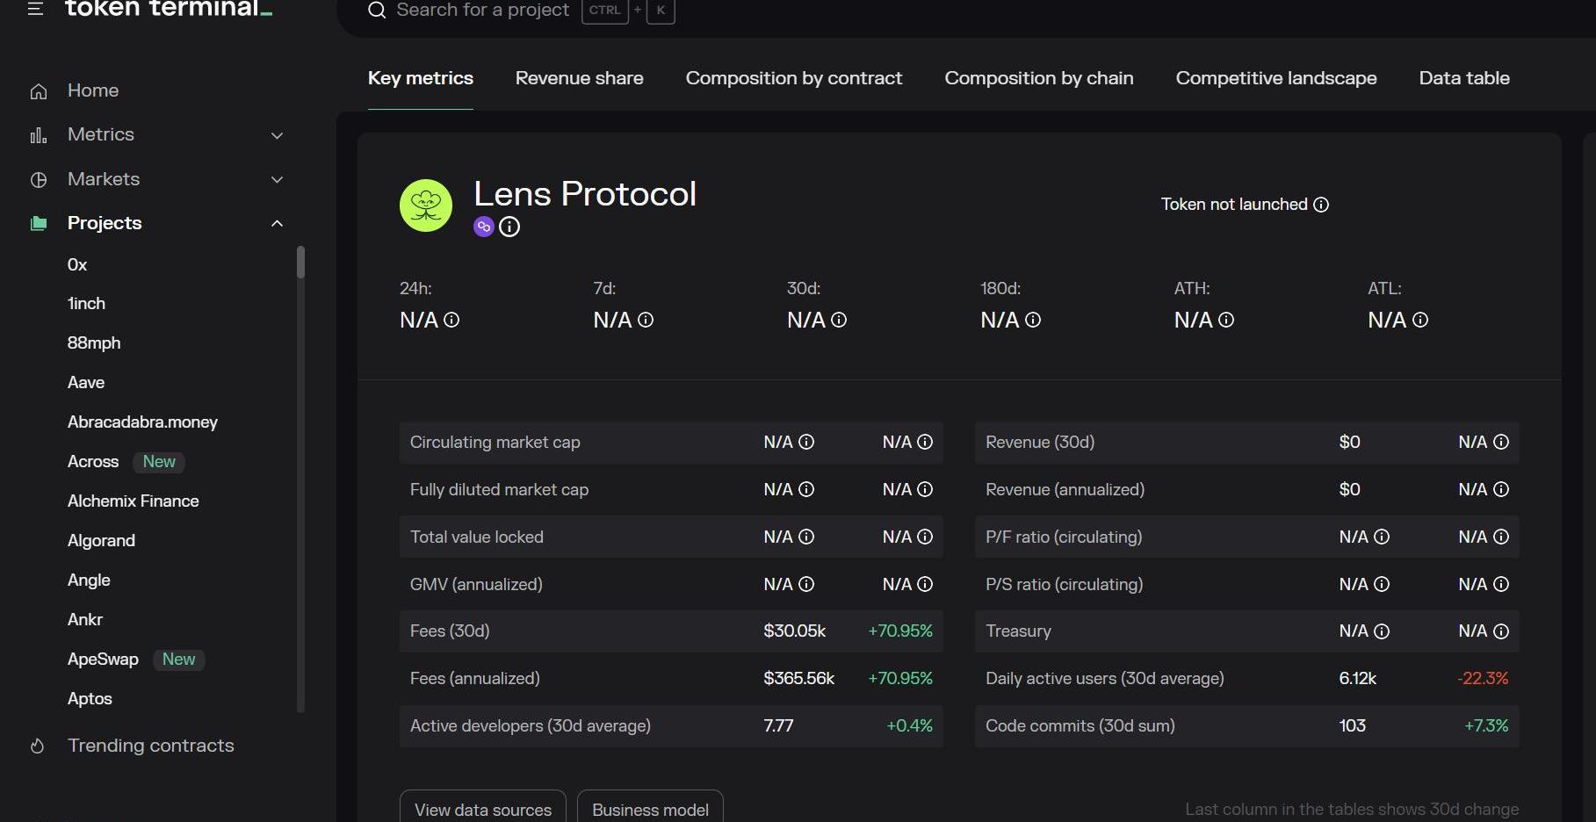Image resolution: width=1596 pixels, height=822 pixels.
Task: Click the search magnifier icon
Action: tap(377, 11)
